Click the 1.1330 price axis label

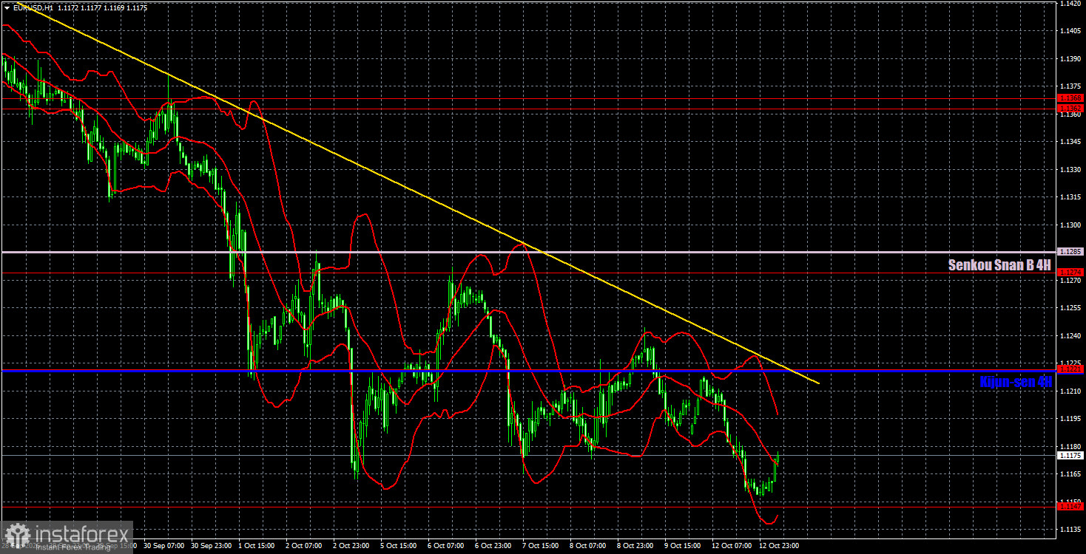click(1070, 170)
